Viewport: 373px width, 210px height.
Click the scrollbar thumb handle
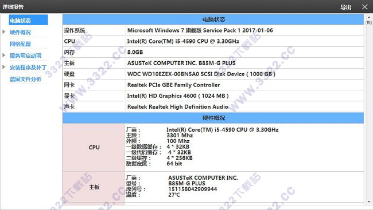pyautogui.click(x=369, y=22)
